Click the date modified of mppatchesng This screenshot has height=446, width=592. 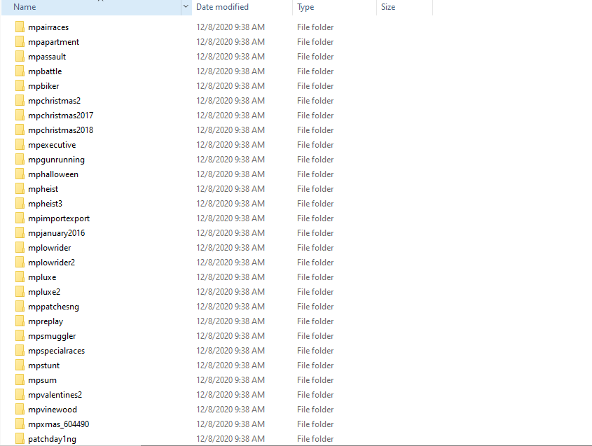point(230,307)
